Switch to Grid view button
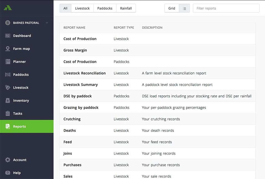Screen dimensions: 265x179 click(172, 8)
